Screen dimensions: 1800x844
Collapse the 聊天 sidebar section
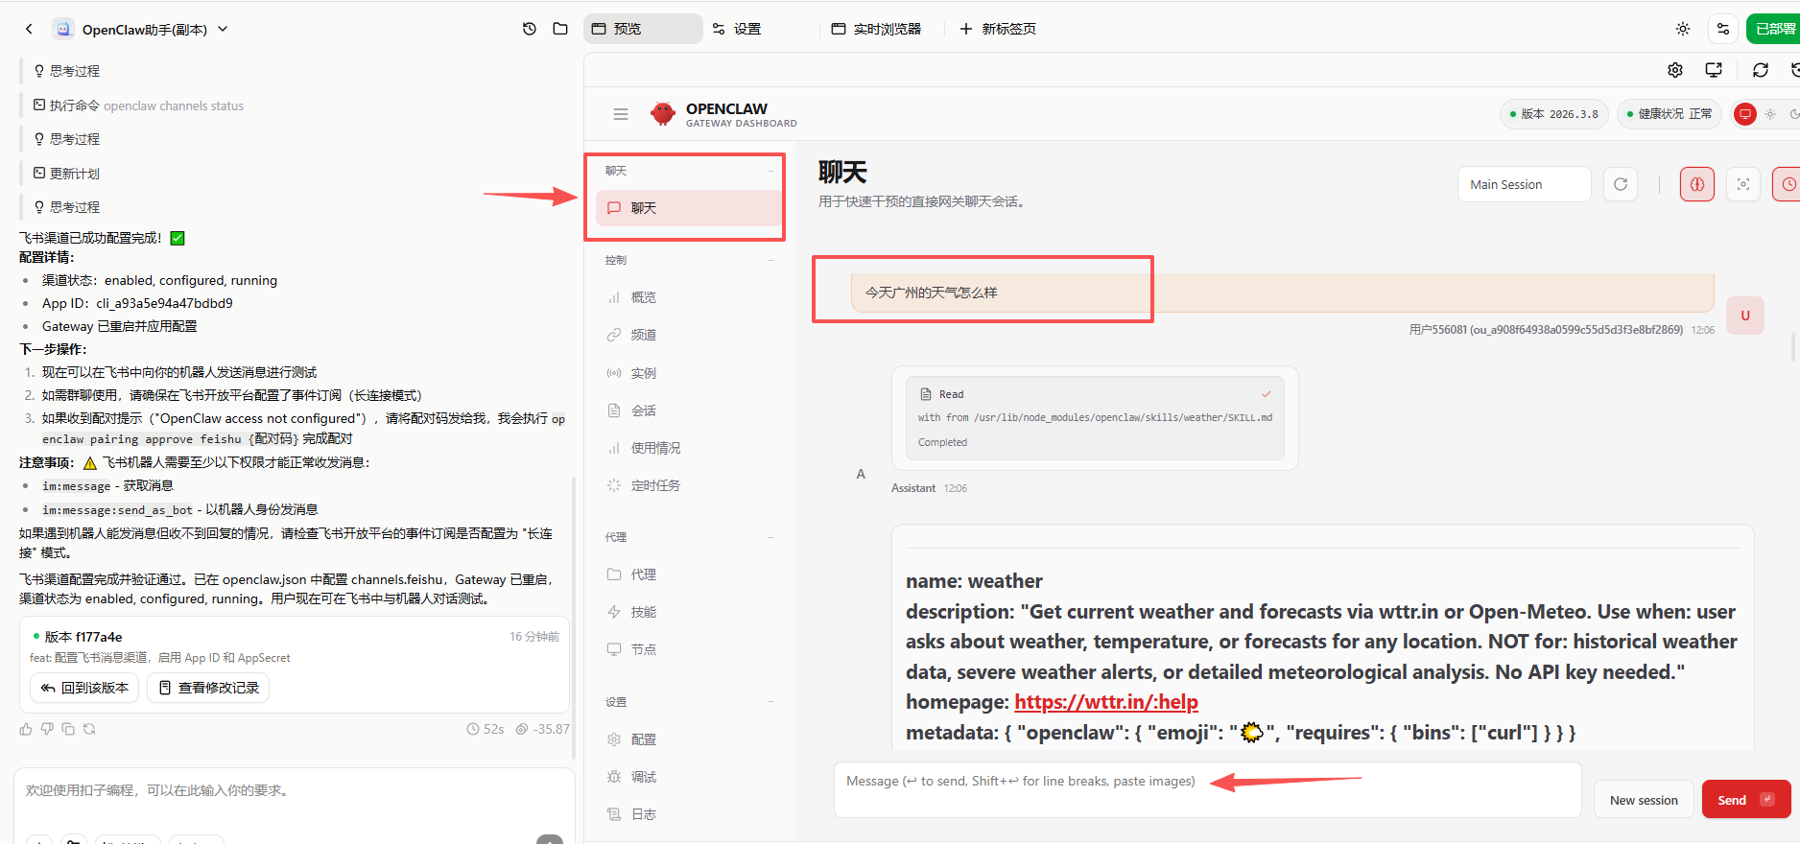point(689,171)
